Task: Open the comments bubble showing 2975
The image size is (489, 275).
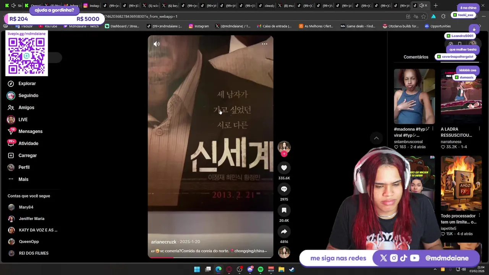Action: 284,189
